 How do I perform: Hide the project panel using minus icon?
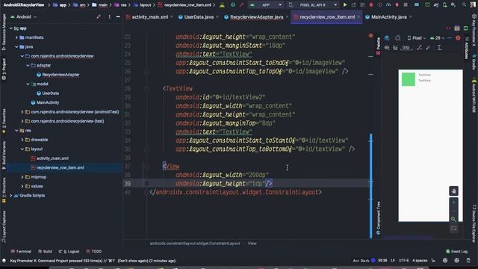pos(118,17)
